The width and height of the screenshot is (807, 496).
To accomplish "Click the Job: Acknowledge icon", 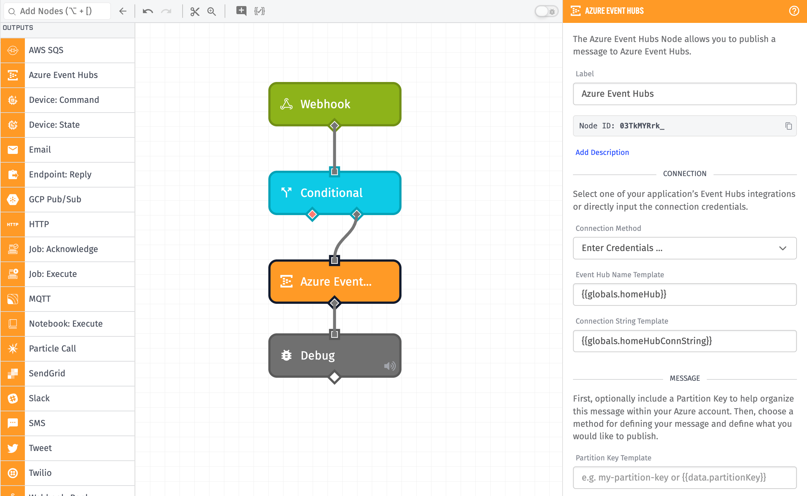I will (13, 249).
